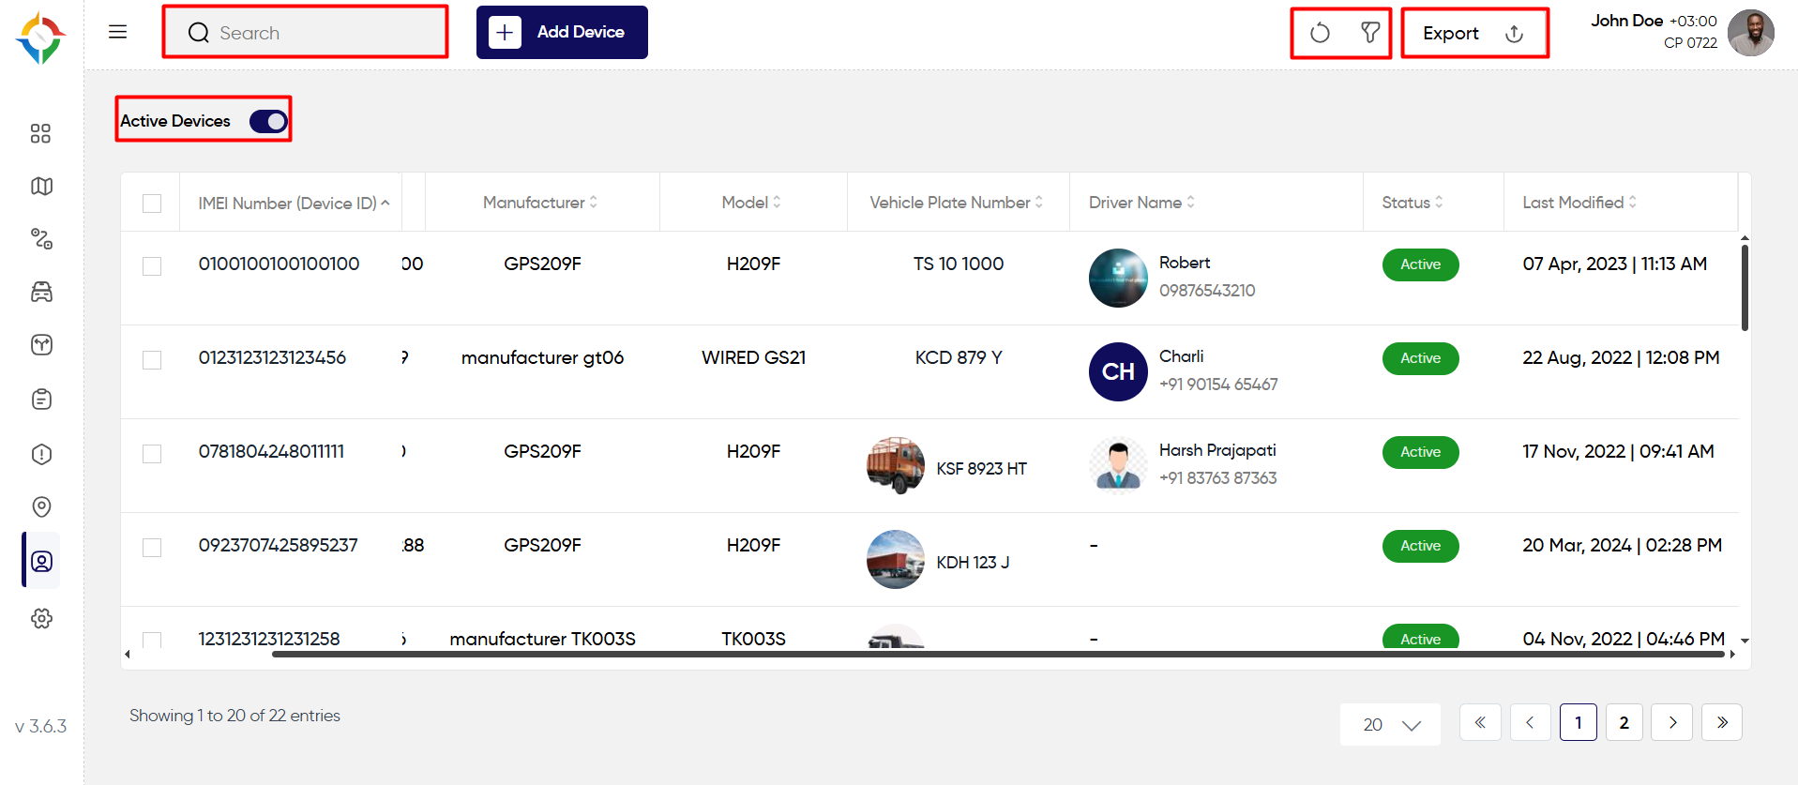Expand the page size dropdown showing 20
This screenshot has width=1798, height=785.
(x=1390, y=724)
